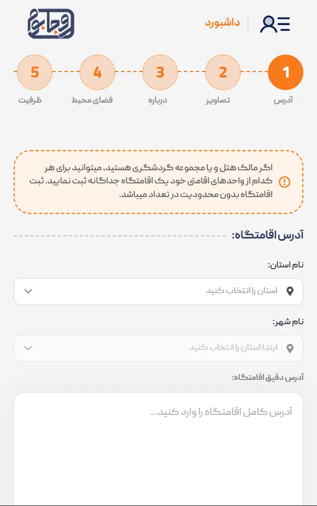Go to step 5 circle ظرفیت
Image resolution: width=317 pixels, height=506 pixels.
[34, 72]
